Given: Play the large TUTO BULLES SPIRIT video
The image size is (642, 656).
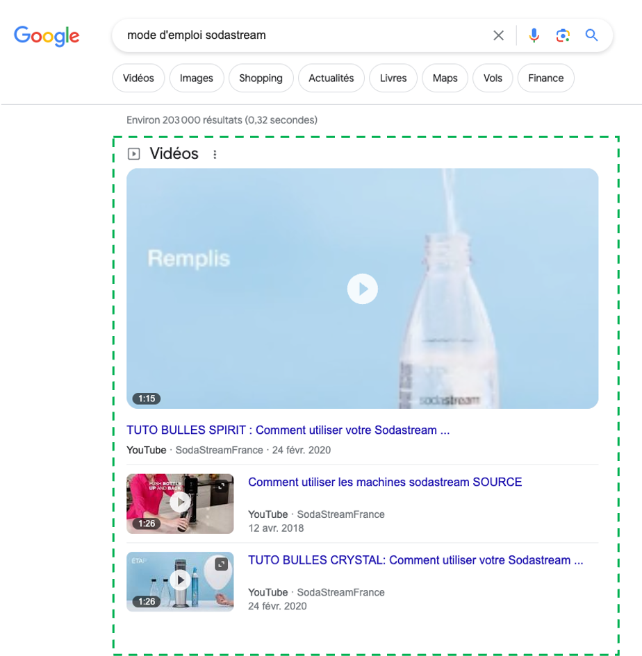Looking at the screenshot, I should [x=362, y=289].
